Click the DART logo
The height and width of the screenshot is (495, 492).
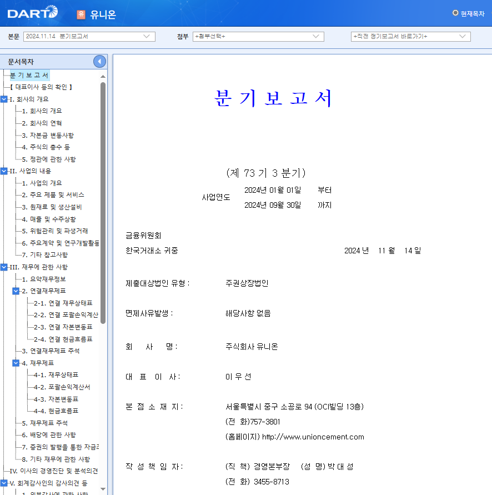point(32,12)
